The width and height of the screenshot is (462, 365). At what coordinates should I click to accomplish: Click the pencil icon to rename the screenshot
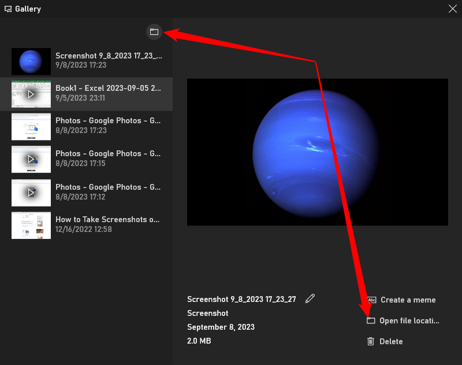click(310, 298)
